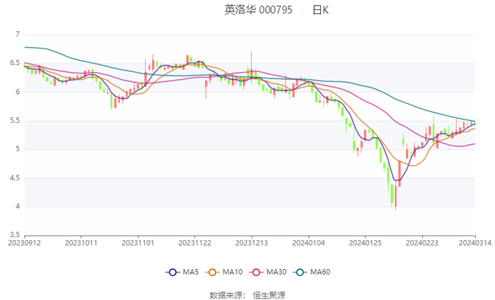Pick the 20231122 date label
The height and width of the screenshot is (300, 495).
(194, 243)
